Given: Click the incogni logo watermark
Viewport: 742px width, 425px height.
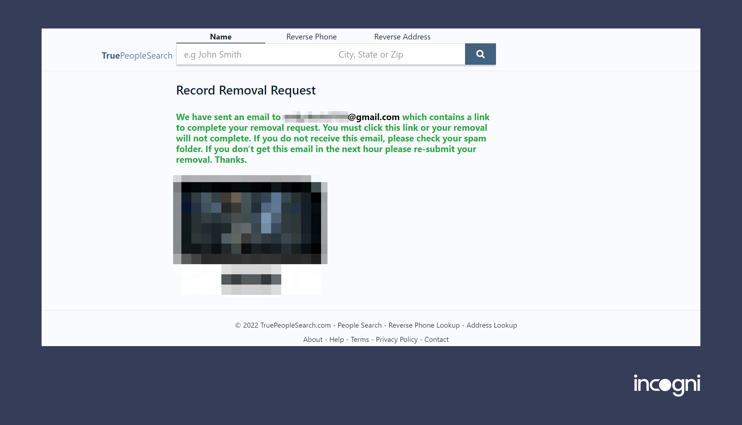Looking at the screenshot, I should (x=667, y=384).
